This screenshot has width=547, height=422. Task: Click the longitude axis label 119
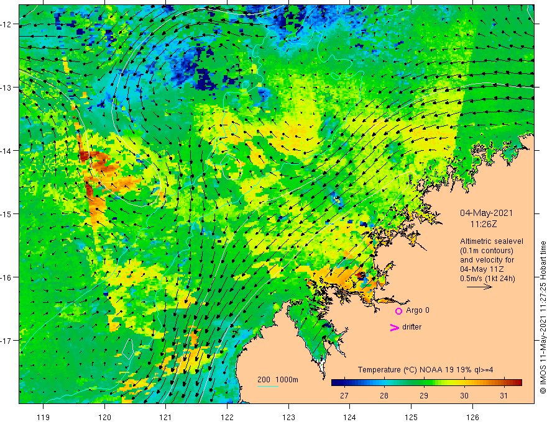coord(44,417)
